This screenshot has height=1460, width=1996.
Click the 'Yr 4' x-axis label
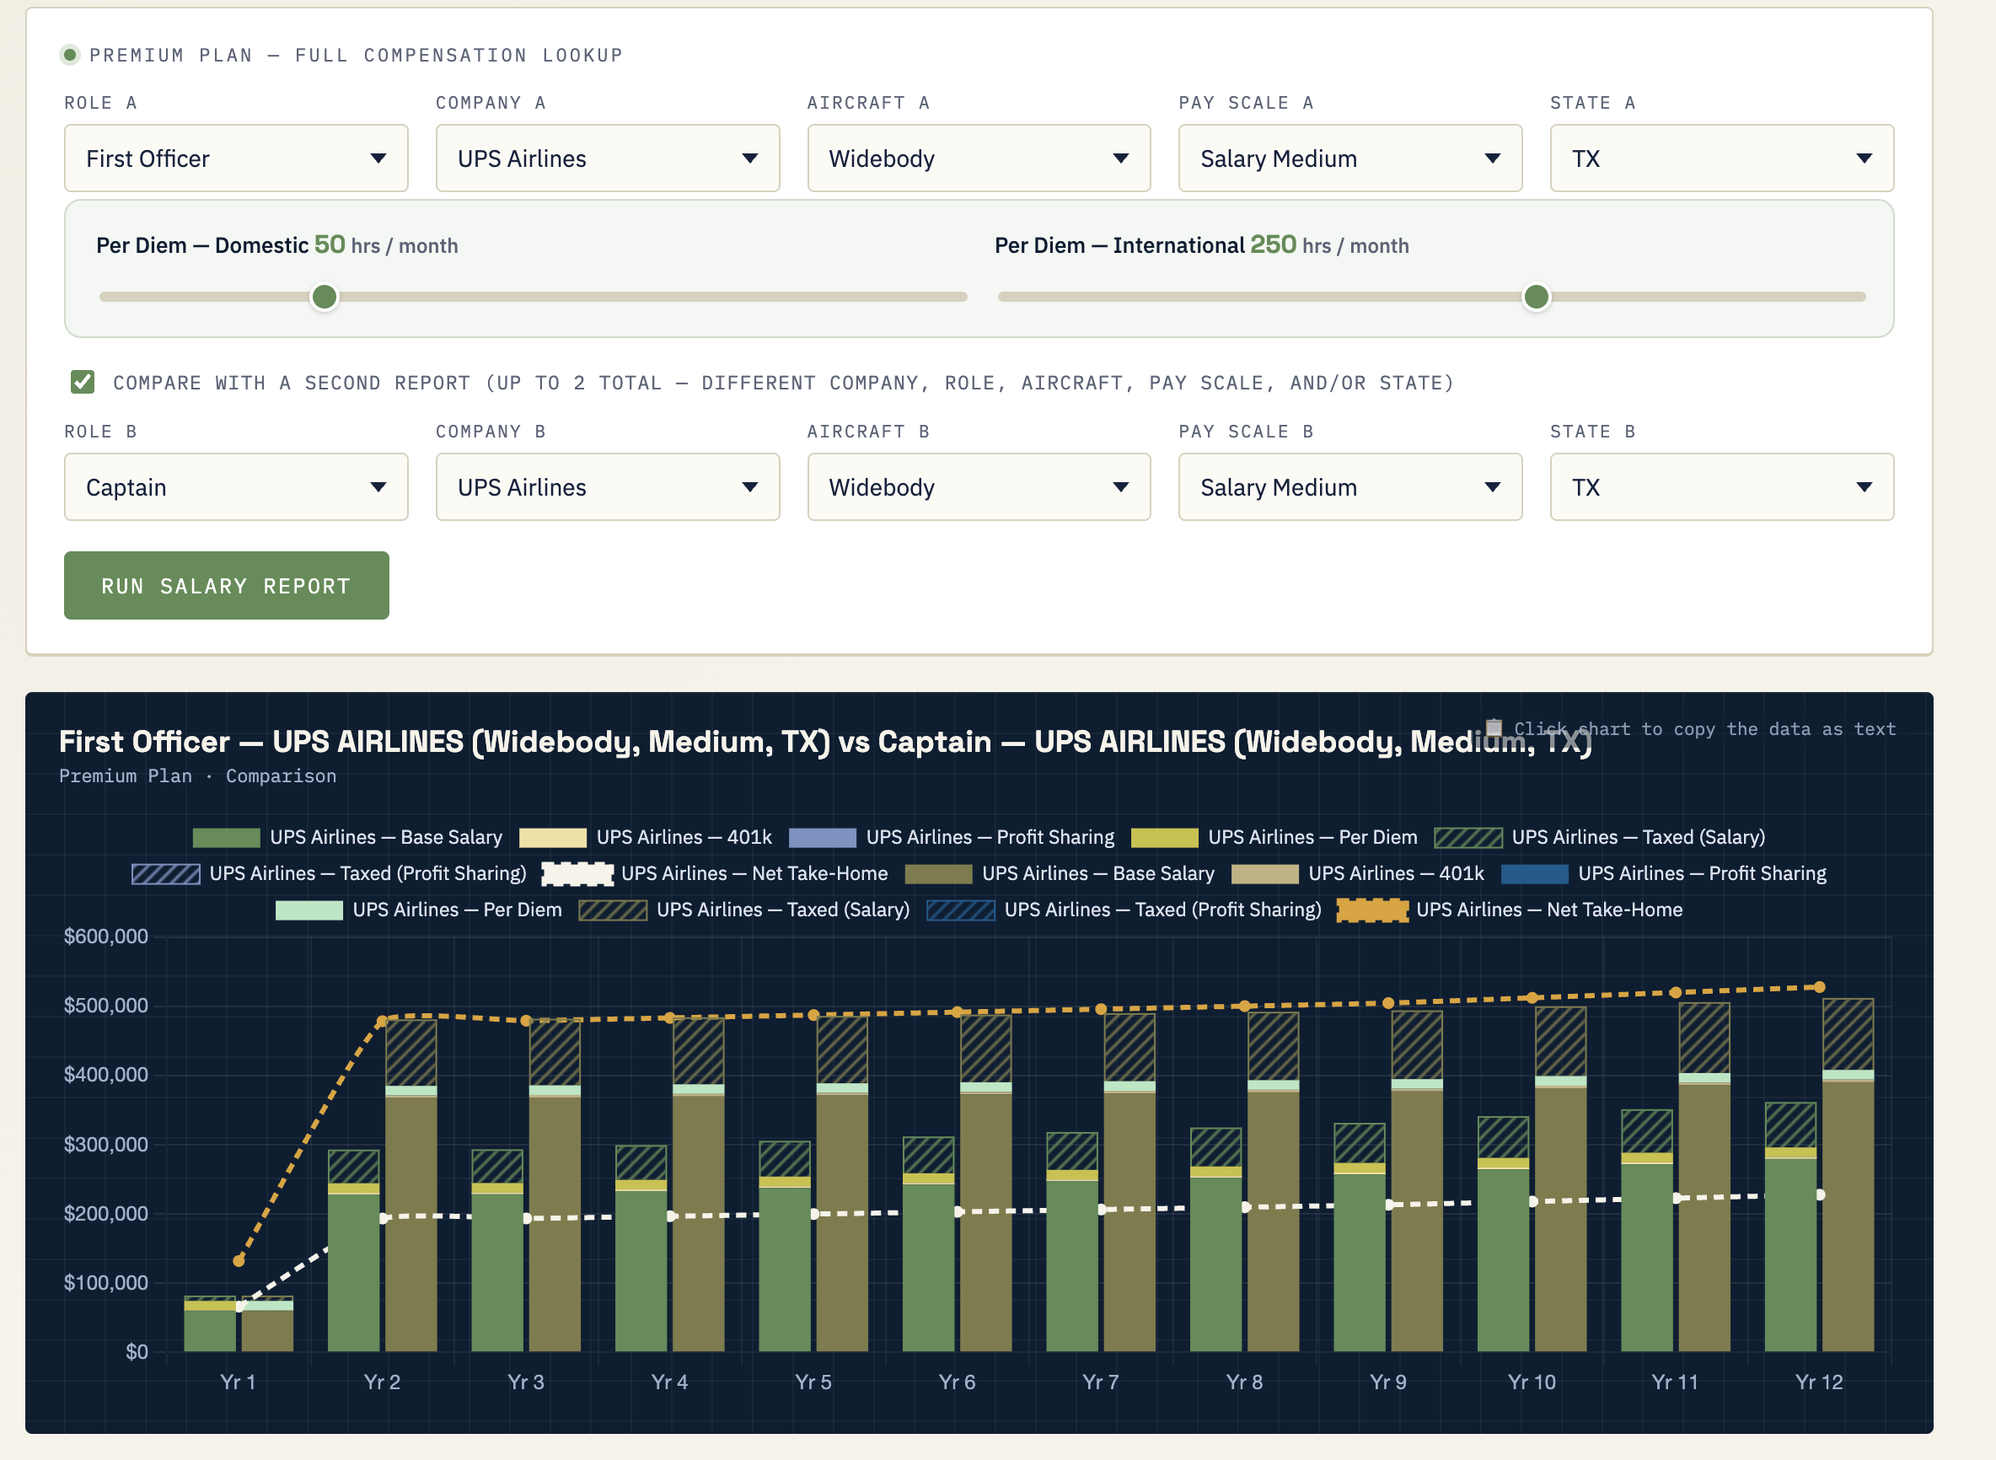[669, 1382]
